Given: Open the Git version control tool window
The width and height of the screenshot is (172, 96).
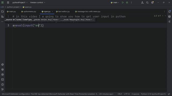Looking at the screenshot, I should click(2, 90).
